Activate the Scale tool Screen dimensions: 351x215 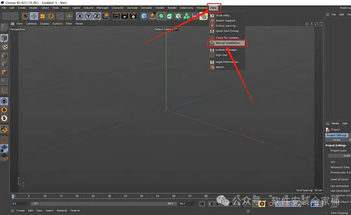coord(43,16)
